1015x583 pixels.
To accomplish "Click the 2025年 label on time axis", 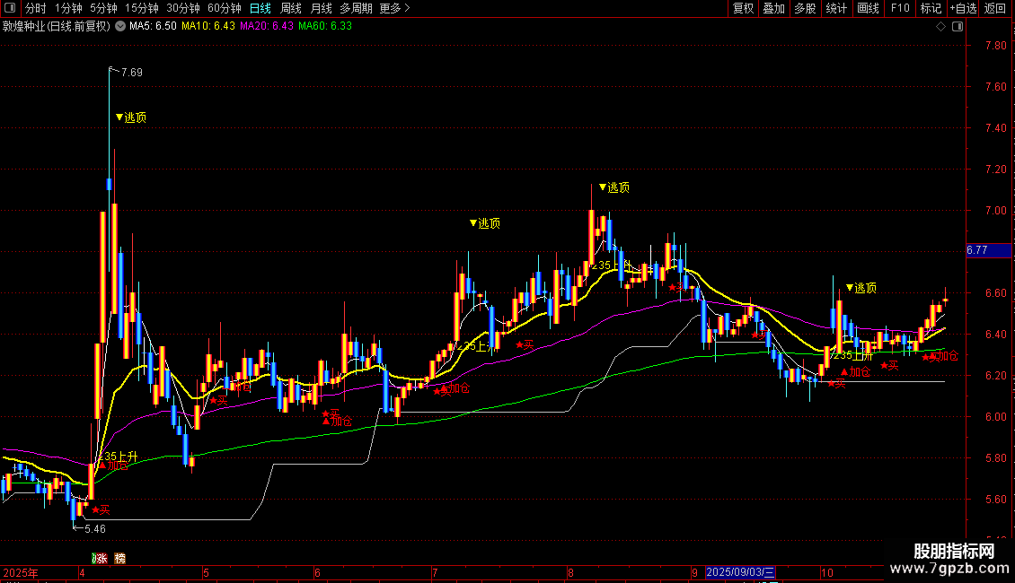I will (x=21, y=572).
